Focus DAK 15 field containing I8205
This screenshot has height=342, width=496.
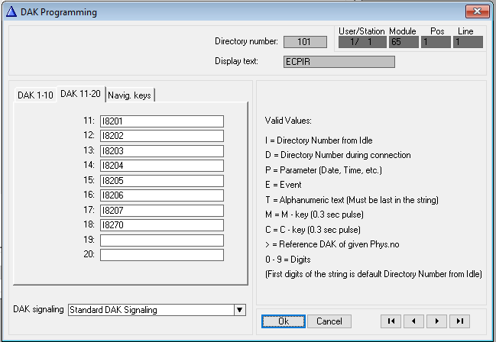pos(162,180)
